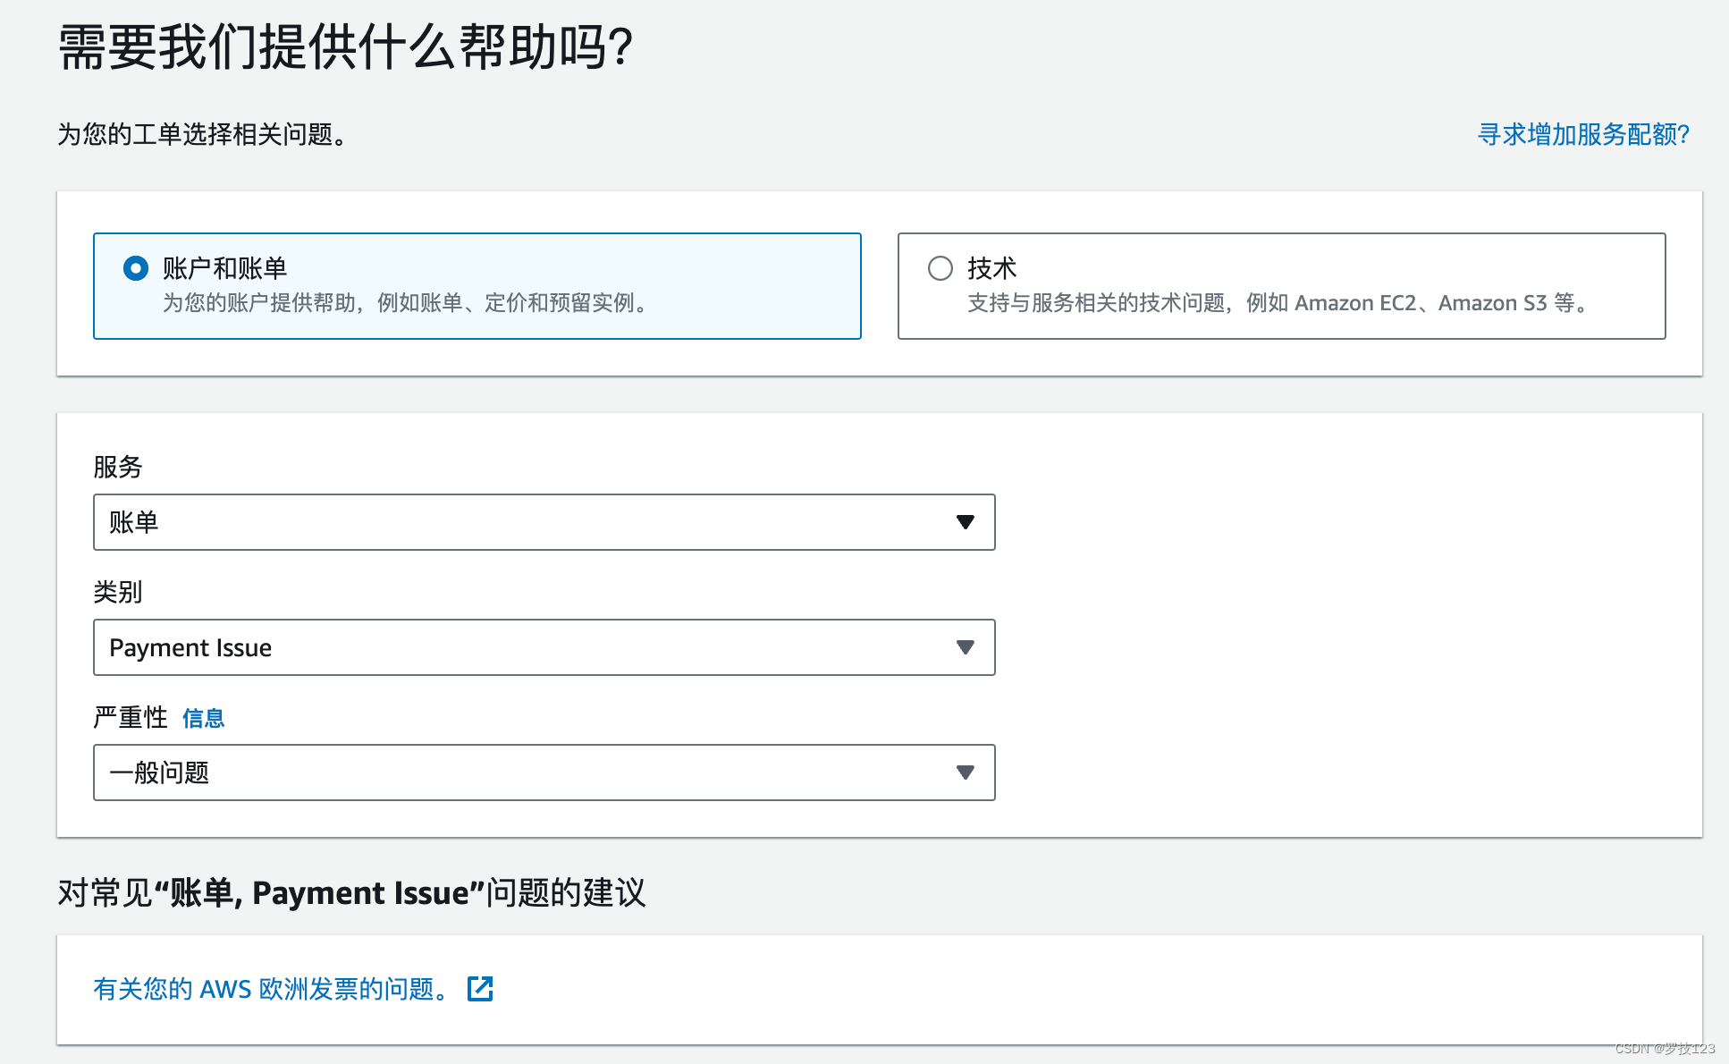
Task: Open the AWS 欧洲发票 question link
Action: point(273,989)
